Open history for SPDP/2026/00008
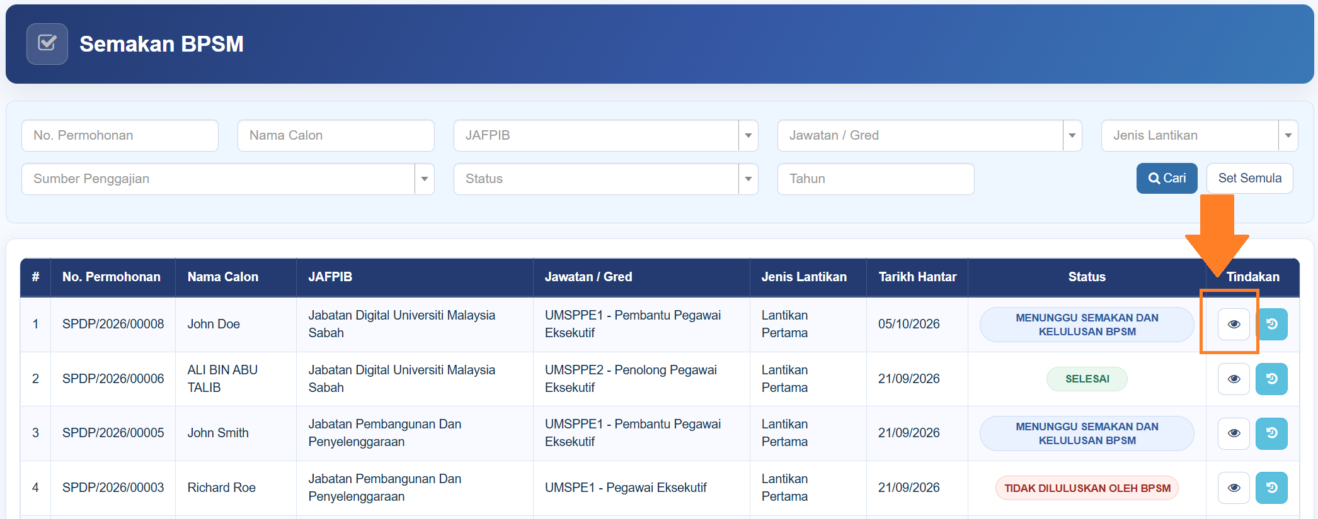The width and height of the screenshot is (1318, 519). click(x=1271, y=324)
